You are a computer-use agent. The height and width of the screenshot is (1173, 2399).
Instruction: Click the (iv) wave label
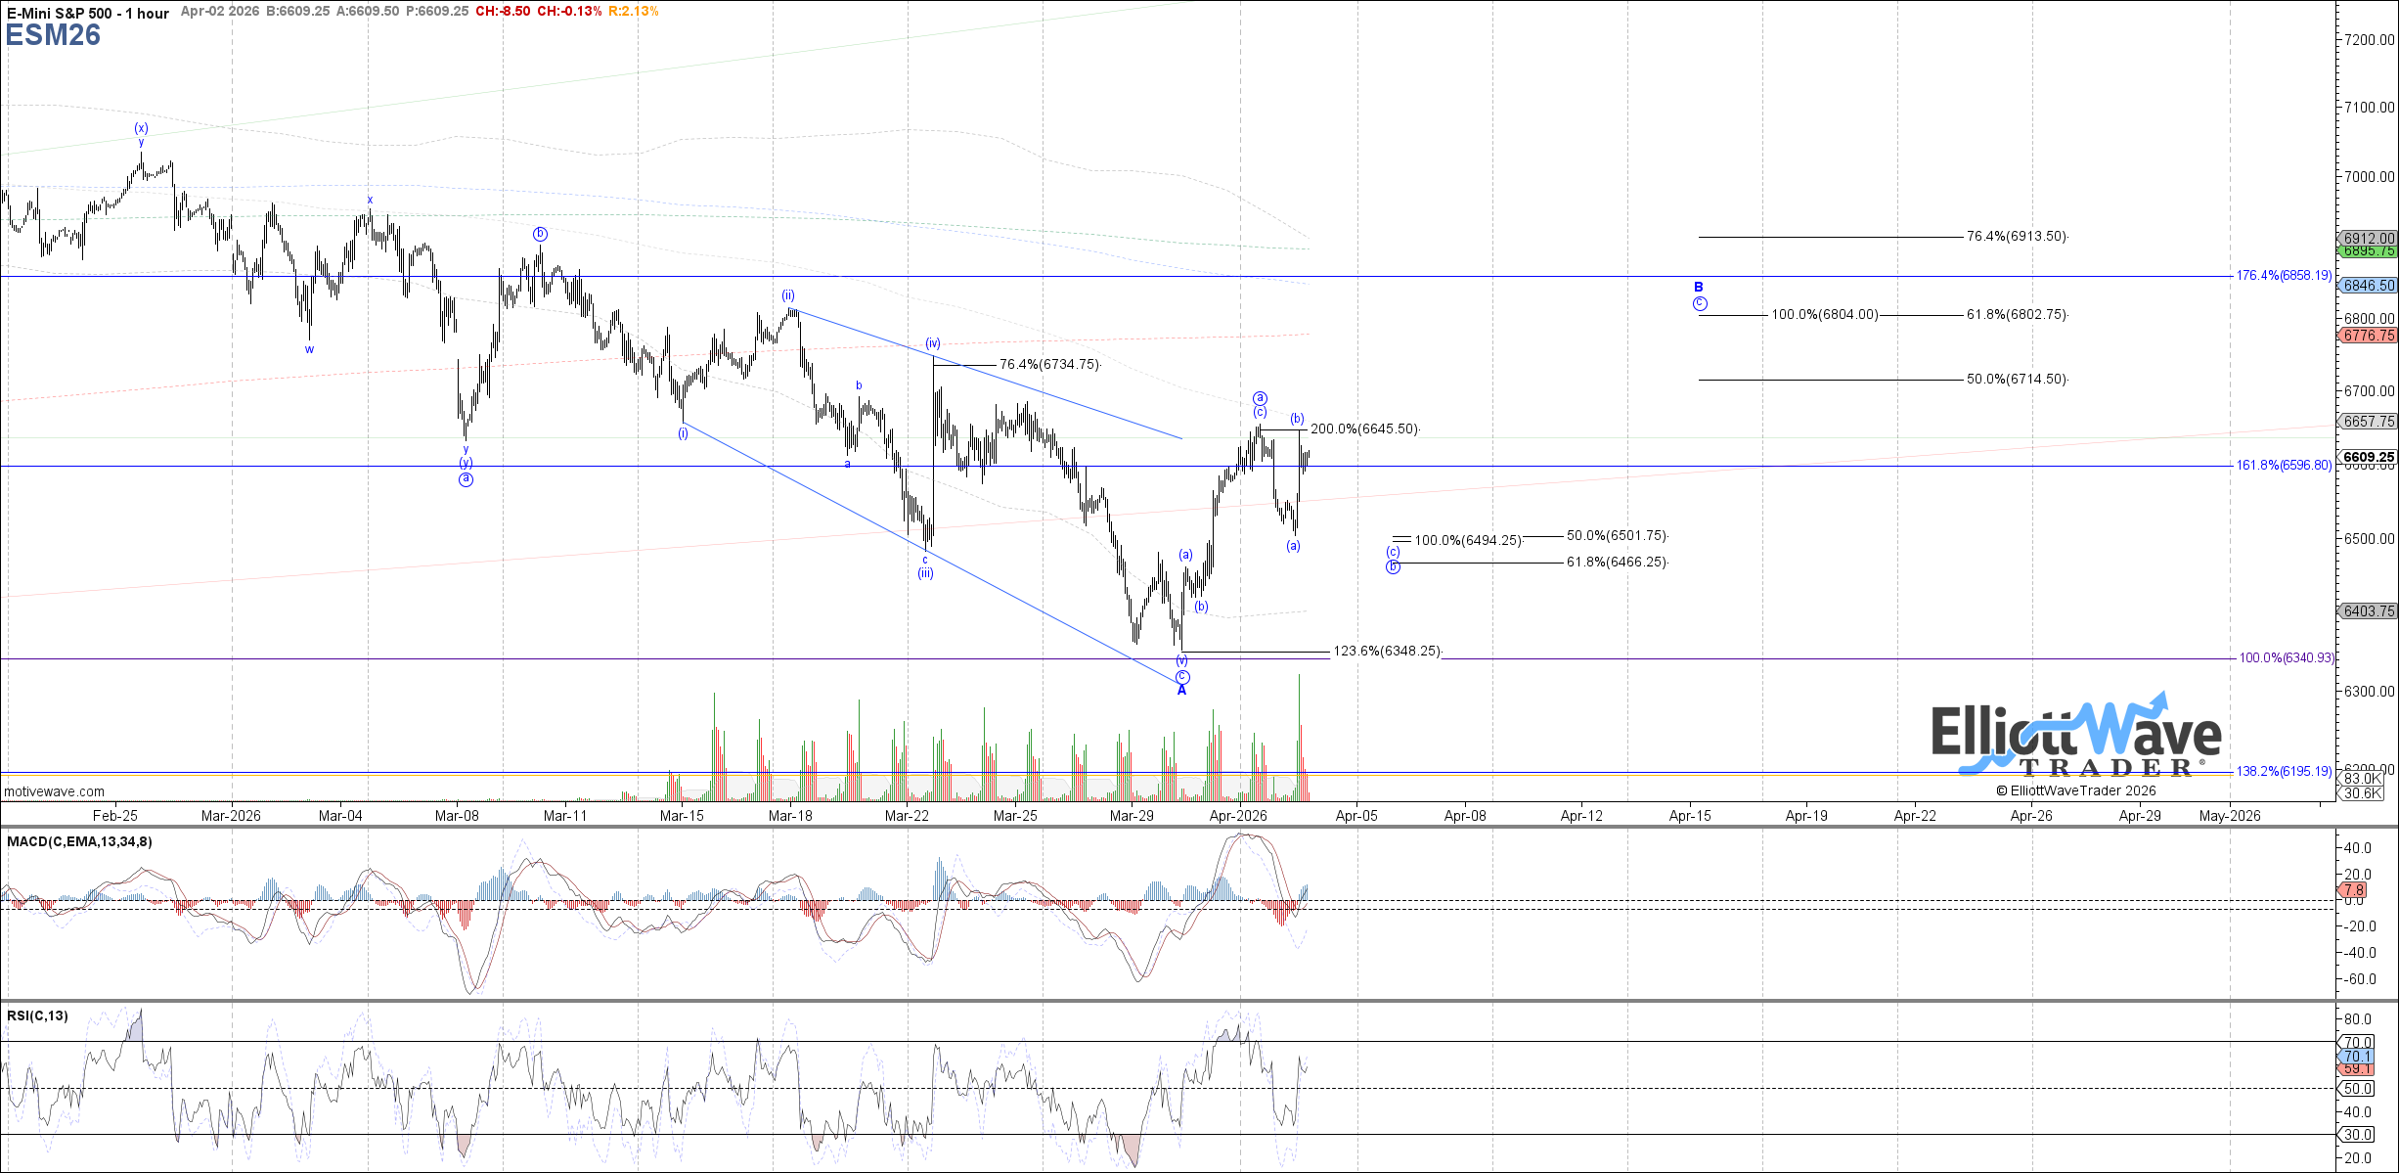[x=933, y=343]
